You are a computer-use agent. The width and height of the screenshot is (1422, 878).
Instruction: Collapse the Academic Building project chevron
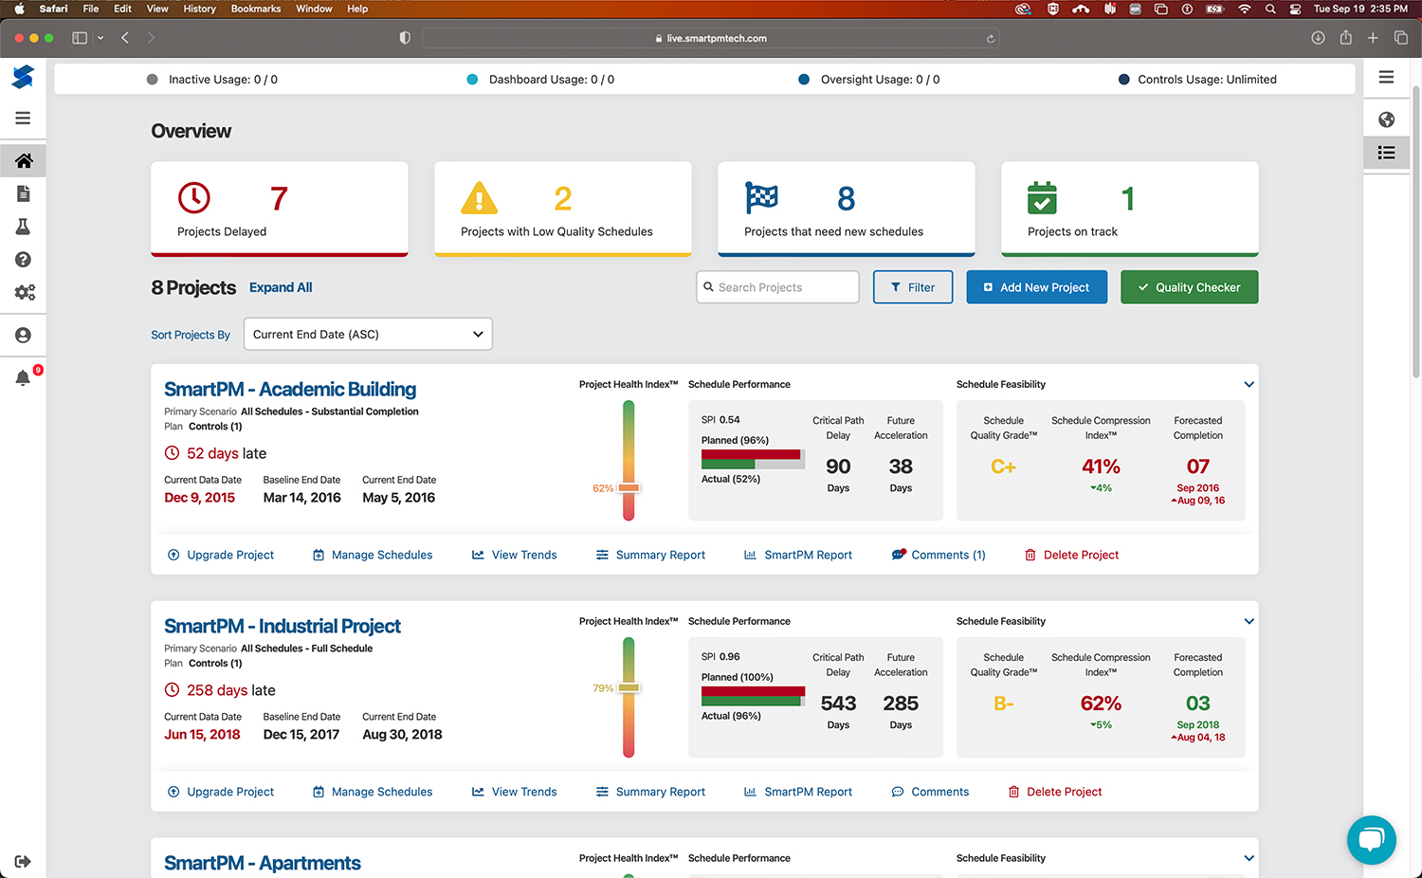1249,385
